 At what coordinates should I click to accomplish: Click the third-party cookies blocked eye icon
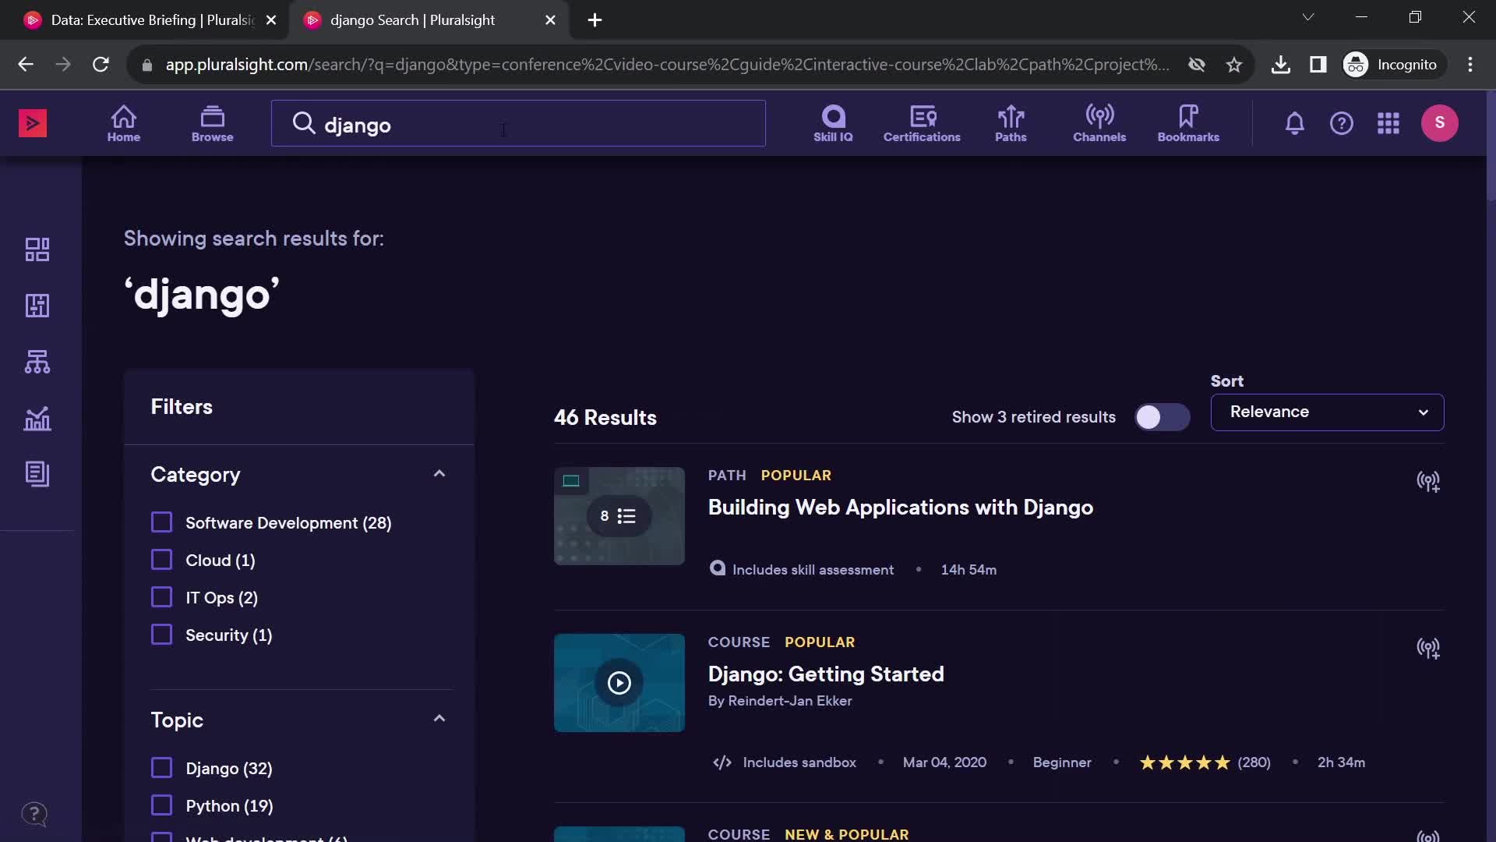pos(1196,65)
